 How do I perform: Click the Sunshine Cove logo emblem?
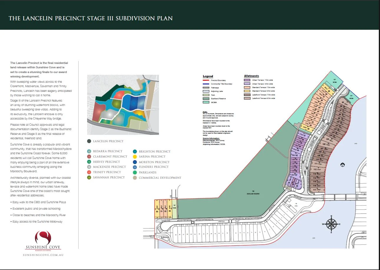tap(43, 238)
